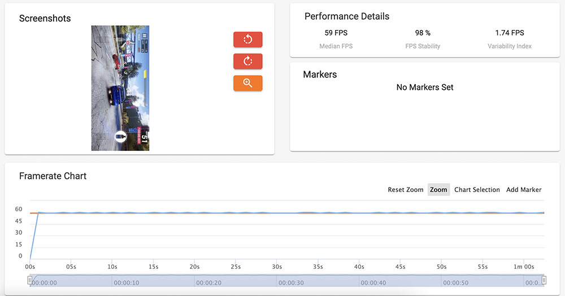
Task: Grab the right handle of the range slider
Action: (x=544, y=280)
